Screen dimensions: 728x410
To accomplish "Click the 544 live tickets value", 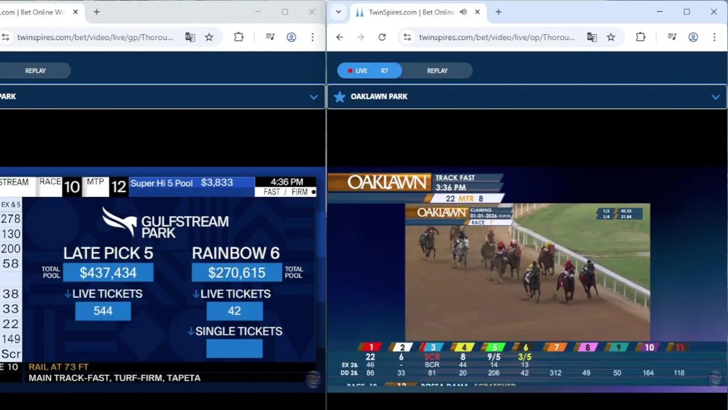I will (103, 311).
